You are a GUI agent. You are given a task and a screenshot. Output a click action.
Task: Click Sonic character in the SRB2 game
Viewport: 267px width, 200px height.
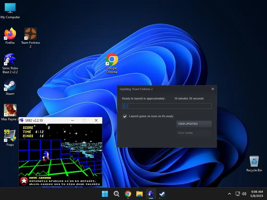(46, 156)
